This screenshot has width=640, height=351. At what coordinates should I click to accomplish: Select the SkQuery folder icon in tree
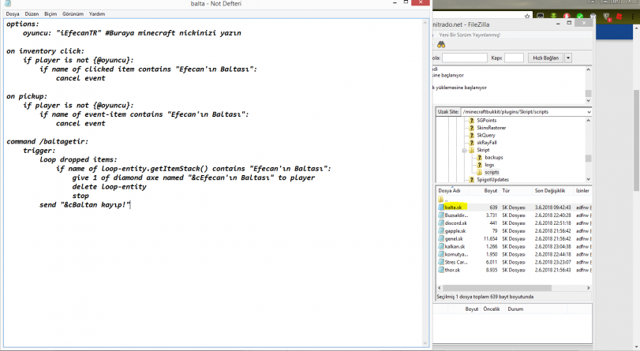coord(471,135)
